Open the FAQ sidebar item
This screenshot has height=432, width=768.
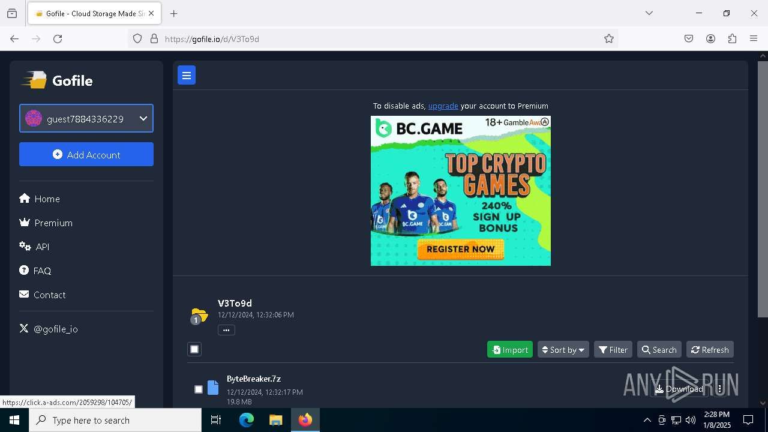click(x=35, y=271)
